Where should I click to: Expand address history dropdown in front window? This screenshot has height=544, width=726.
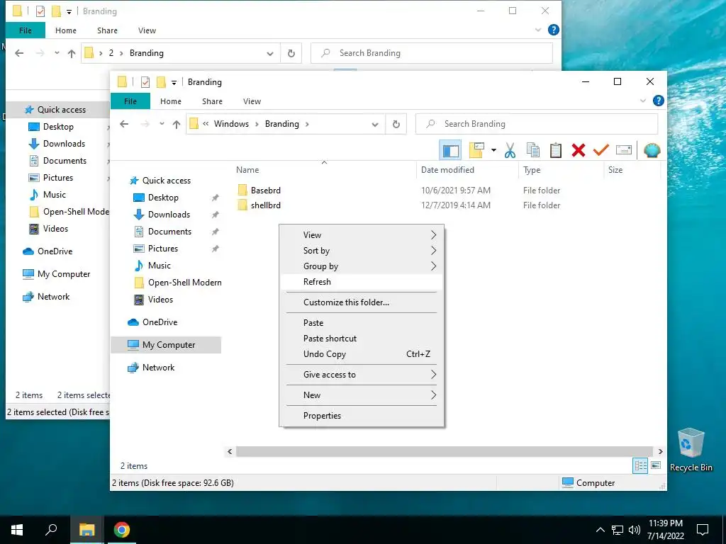coord(375,125)
